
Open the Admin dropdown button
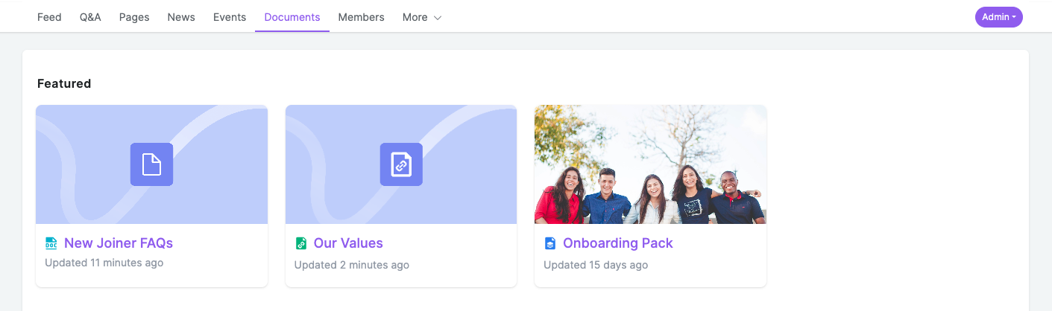[x=999, y=17]
